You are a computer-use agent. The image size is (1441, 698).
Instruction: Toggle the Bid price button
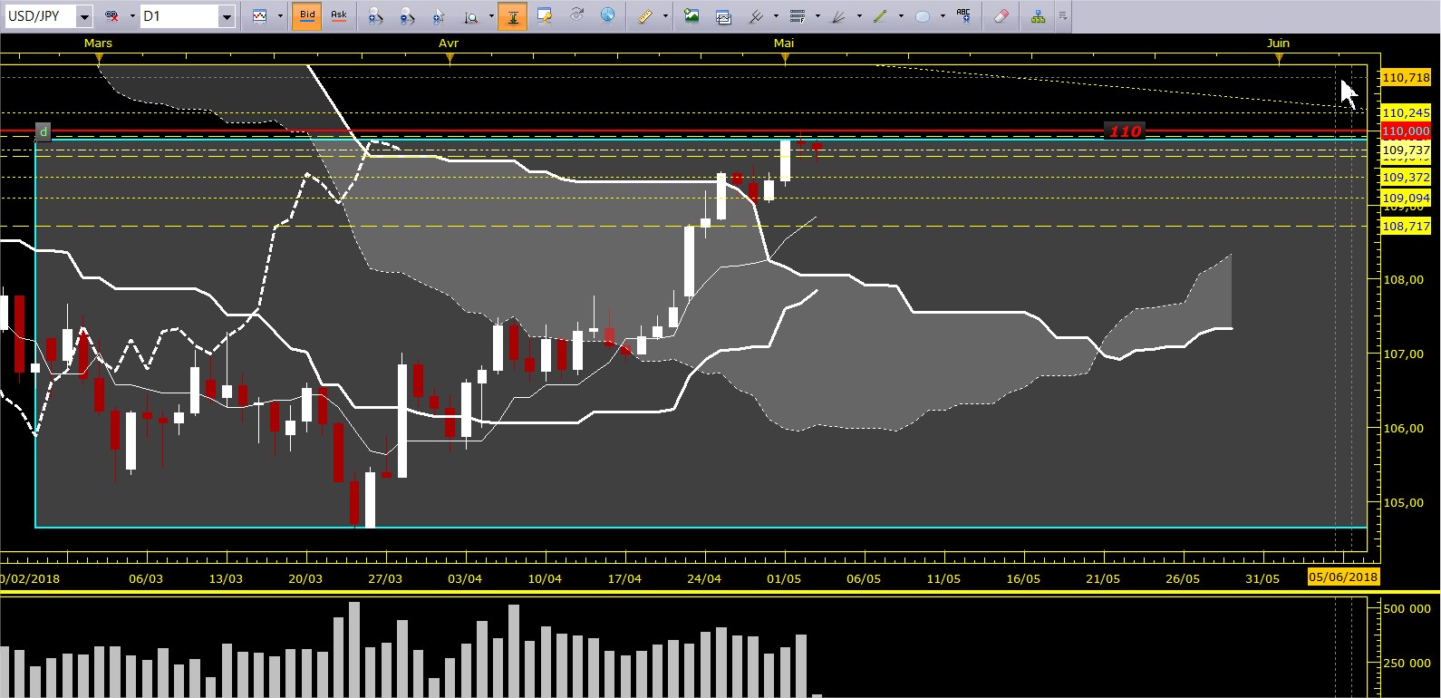(307, 16)
